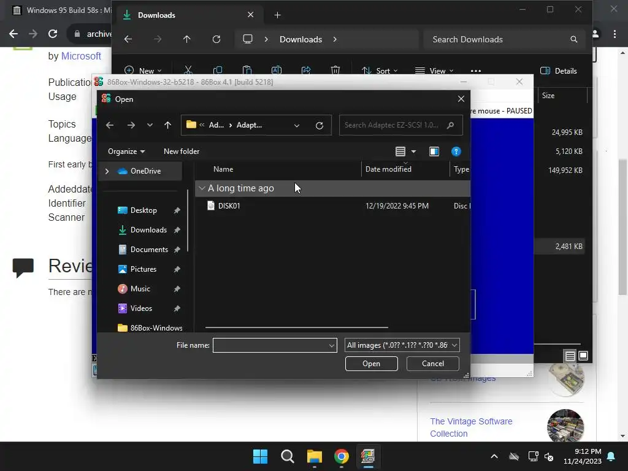628x471 pixels.
Task: Open the Sort menu in Explorer
Action: 379,71
